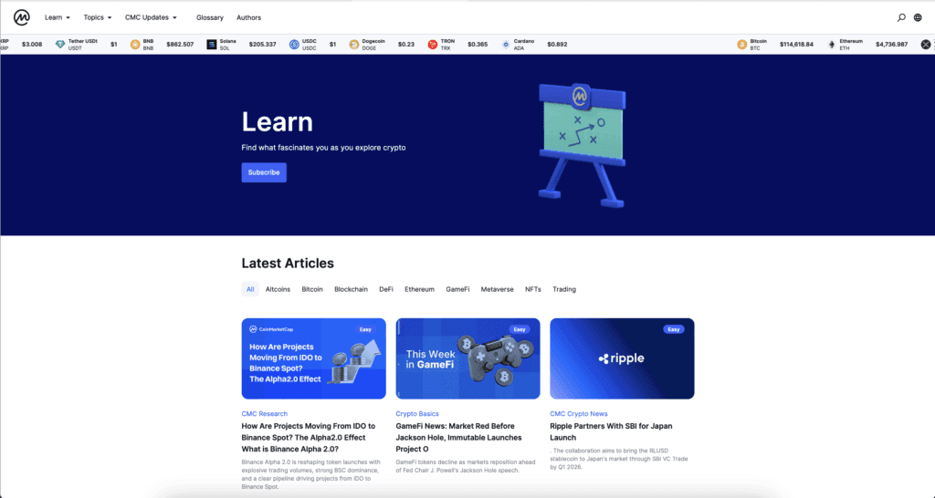Click the Bitcoin icon in ticker
Viewport: 935px width, 498px height.
[x=741, y=44]
